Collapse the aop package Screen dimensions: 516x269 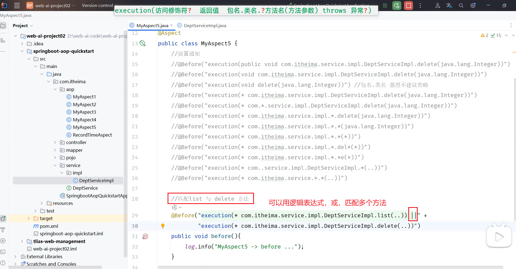pos(55,89)
